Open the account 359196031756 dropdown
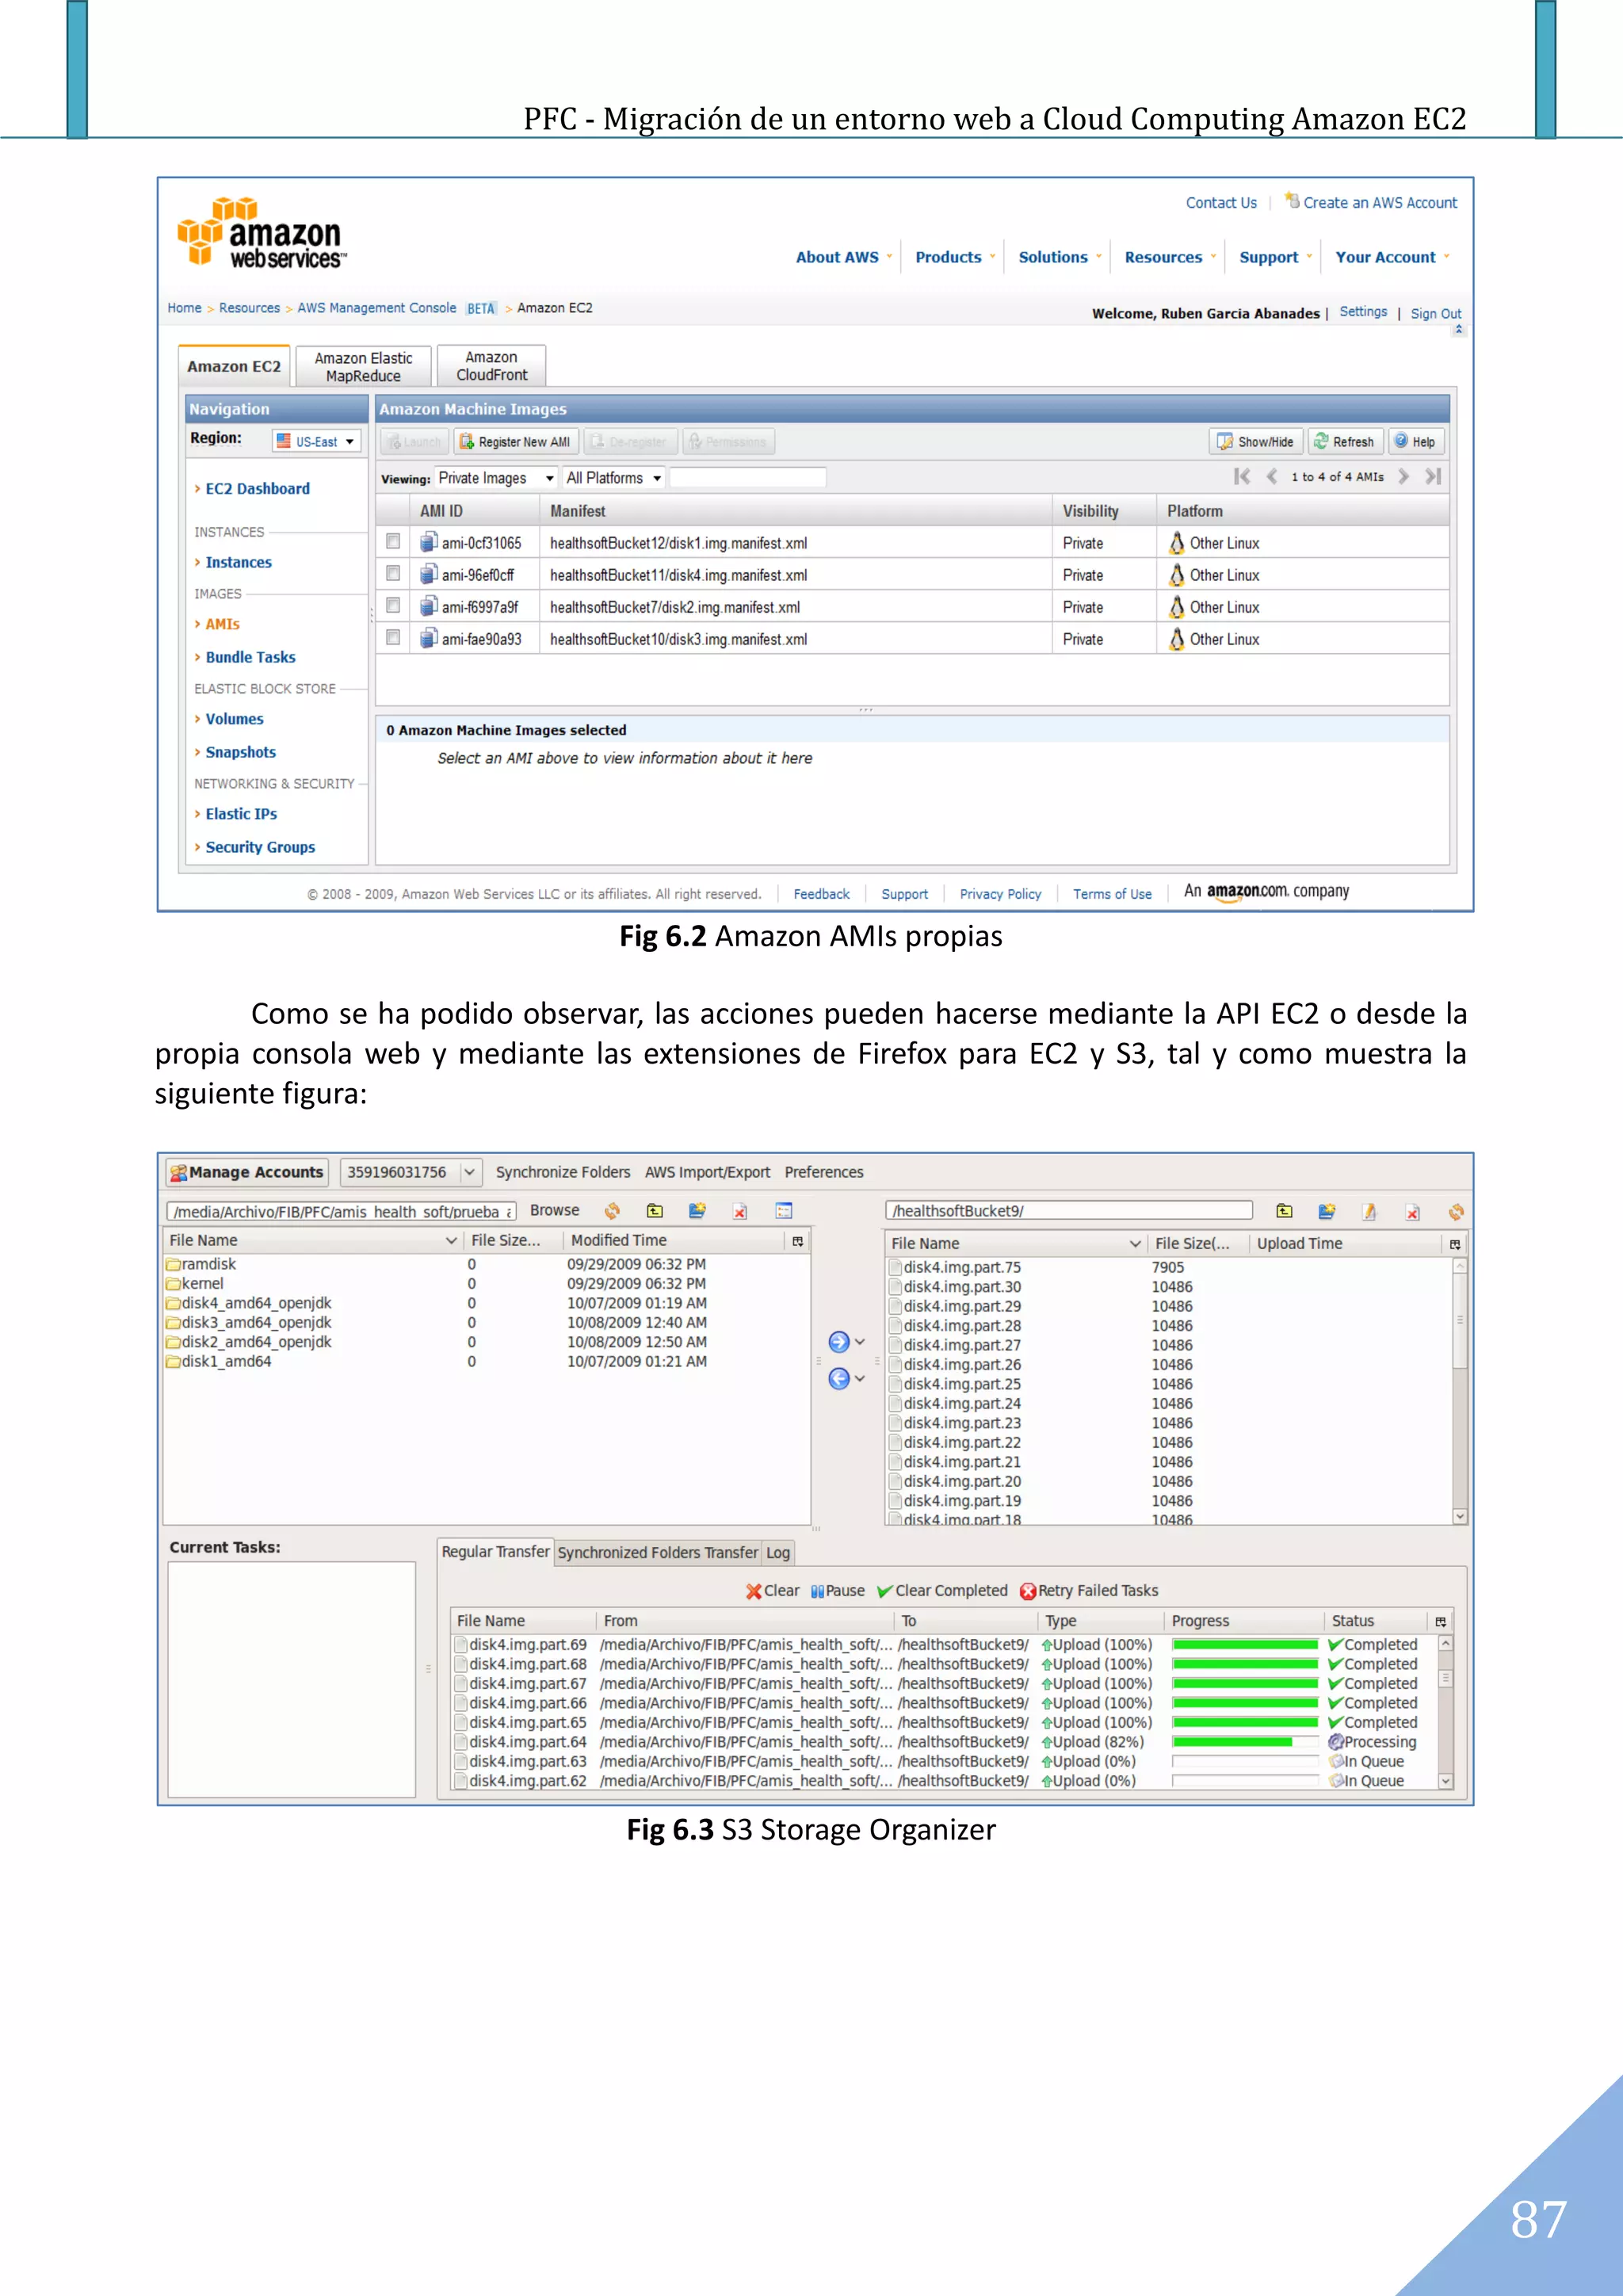The width and height of the screenshot is (1623, 2296). (x=411, y=1172)
